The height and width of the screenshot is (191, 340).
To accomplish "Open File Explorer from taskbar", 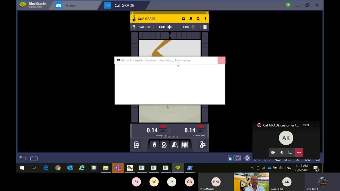I will (x=106, y=168).
